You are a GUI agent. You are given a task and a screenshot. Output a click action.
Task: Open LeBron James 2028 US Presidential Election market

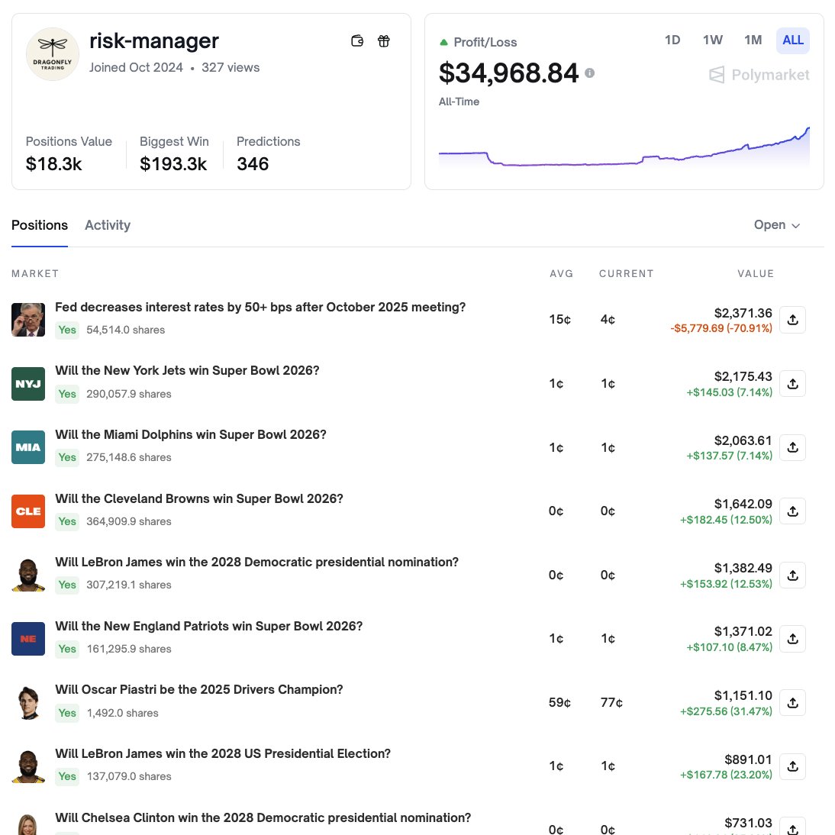coord(223,753)
